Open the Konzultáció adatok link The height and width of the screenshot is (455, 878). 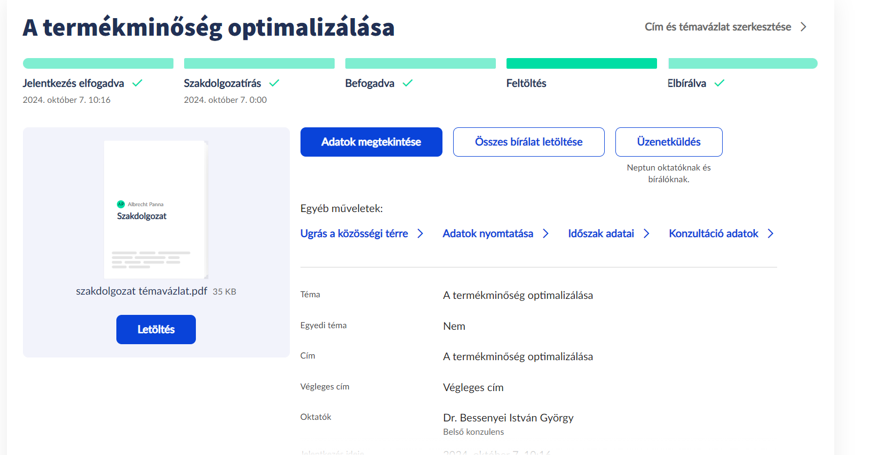point(713,234)
